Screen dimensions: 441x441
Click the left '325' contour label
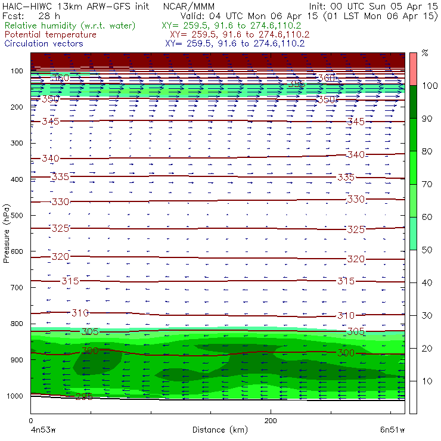[x=60, y=228]
